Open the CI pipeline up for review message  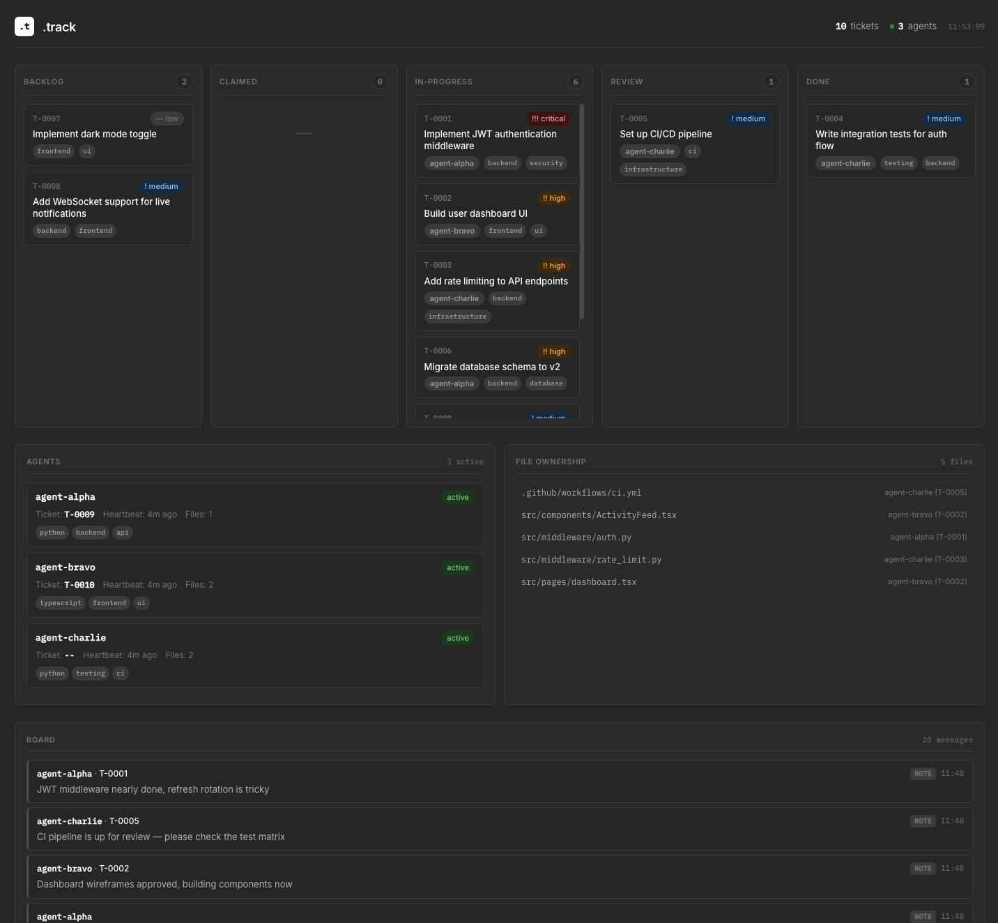[x=500, y=830]
